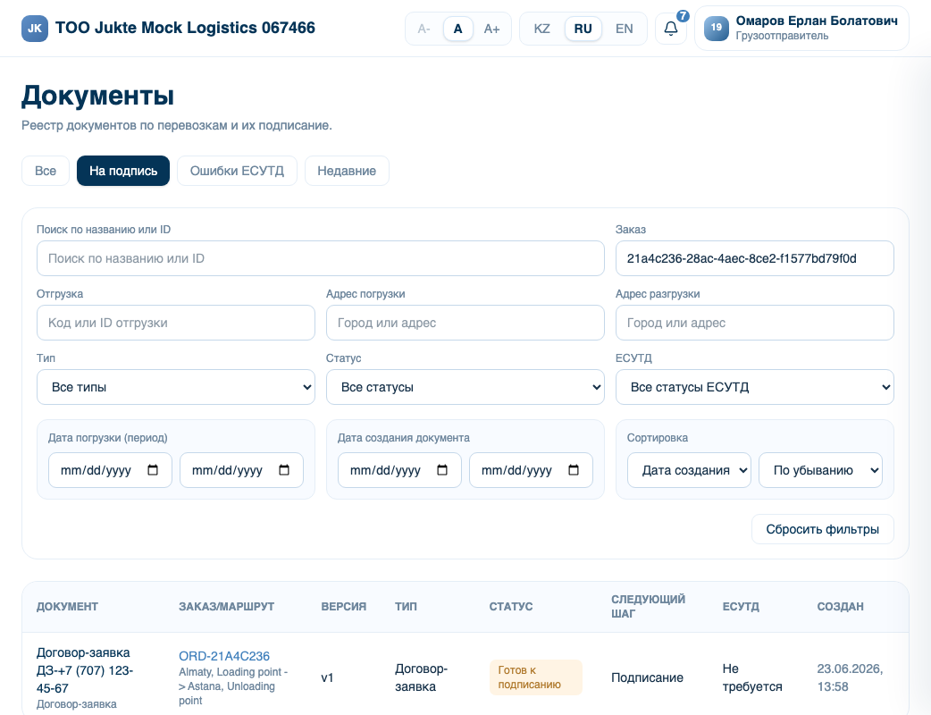Open calendar picker for loading date end
Viewport: 931px width, 715px height.
(x=284, y=470)
